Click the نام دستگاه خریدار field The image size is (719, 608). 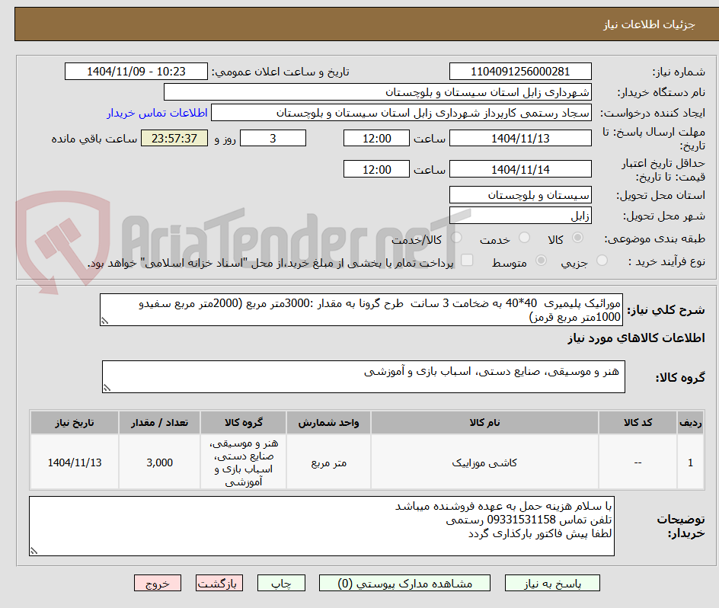pyautogui.click(x=377, y=92)
